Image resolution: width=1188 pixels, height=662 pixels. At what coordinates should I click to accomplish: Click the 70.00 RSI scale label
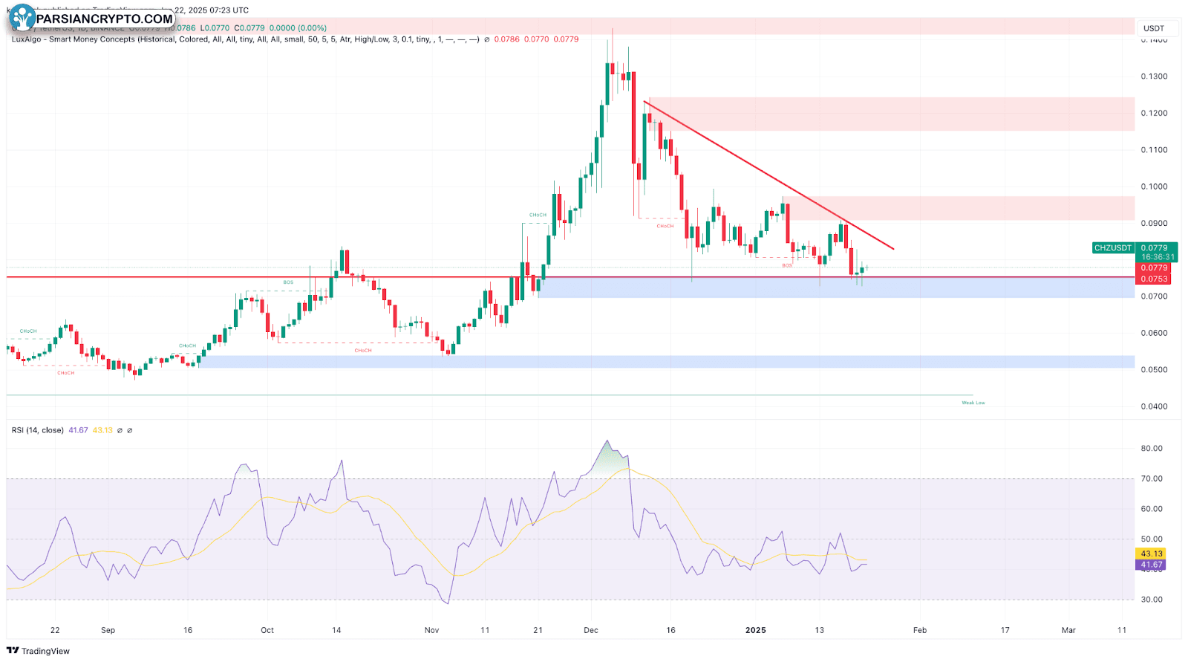click(1152, 478)
